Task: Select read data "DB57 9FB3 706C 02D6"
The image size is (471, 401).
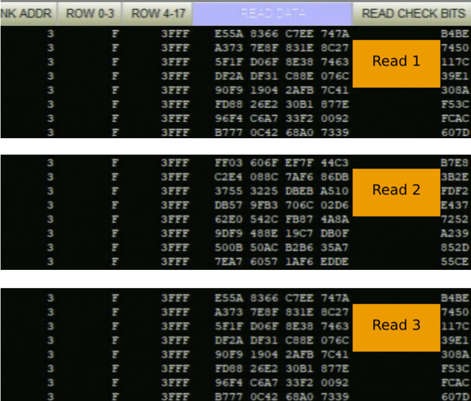Action: (282, 204)
